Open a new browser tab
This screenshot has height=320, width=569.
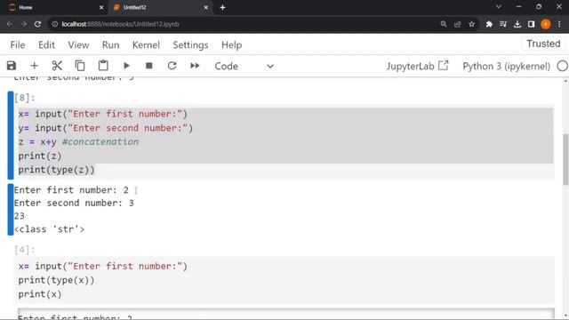click(x=222, y=7)
